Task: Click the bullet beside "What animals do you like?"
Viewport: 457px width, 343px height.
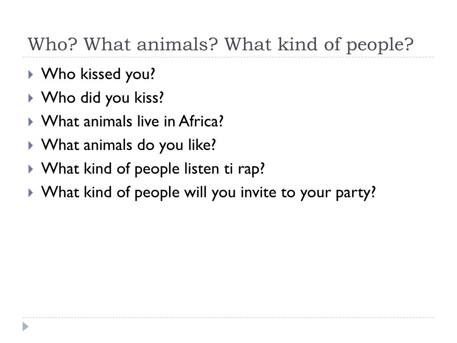Action: (x=31, y=145)
